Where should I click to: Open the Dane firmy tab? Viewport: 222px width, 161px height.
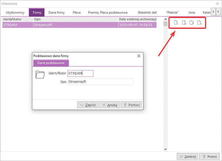57,13
